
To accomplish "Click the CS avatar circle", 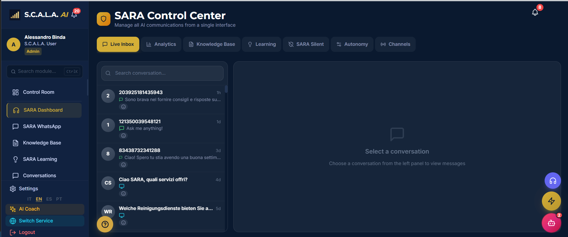I will pos(108,183).
